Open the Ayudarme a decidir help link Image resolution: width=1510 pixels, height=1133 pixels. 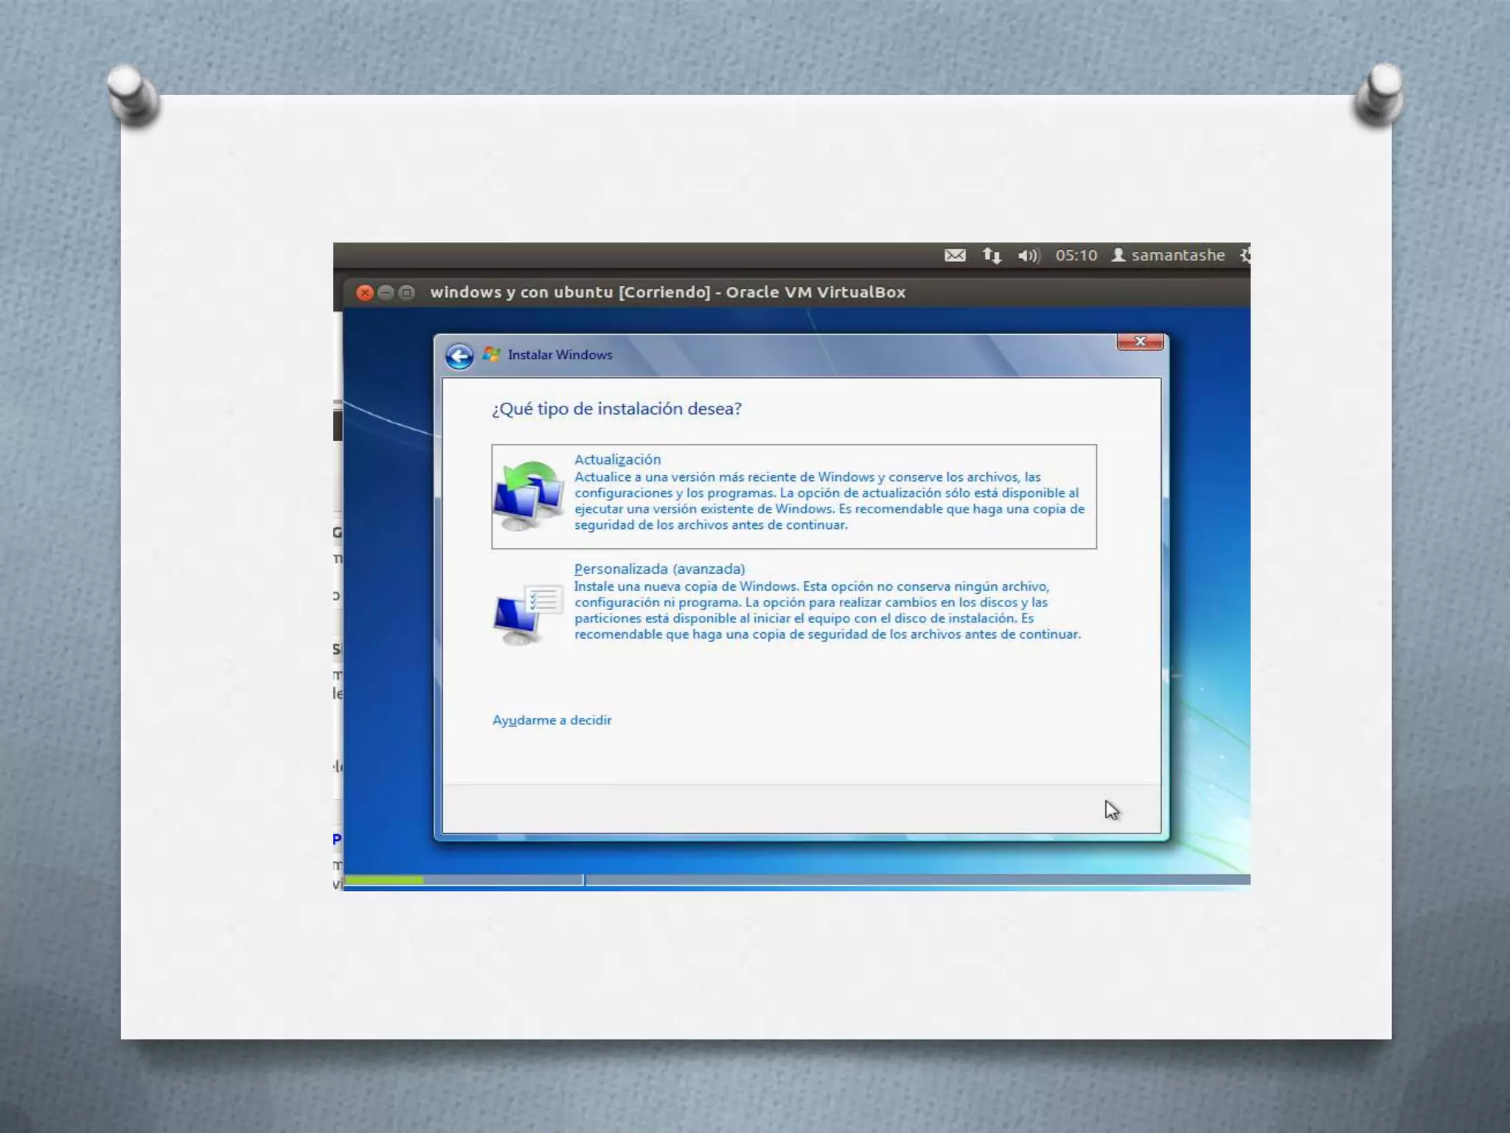tap(552, 720)
